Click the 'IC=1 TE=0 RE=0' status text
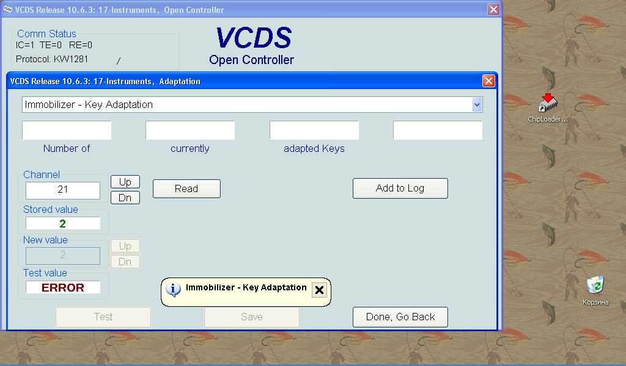The image size is (626, 366). pos(54,45)
